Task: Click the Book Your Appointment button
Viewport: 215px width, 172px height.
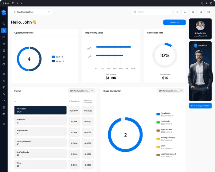Action: [200, 106]
